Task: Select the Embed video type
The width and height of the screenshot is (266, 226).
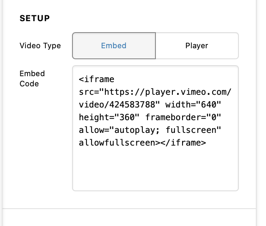Action: (x=114, y=46)
